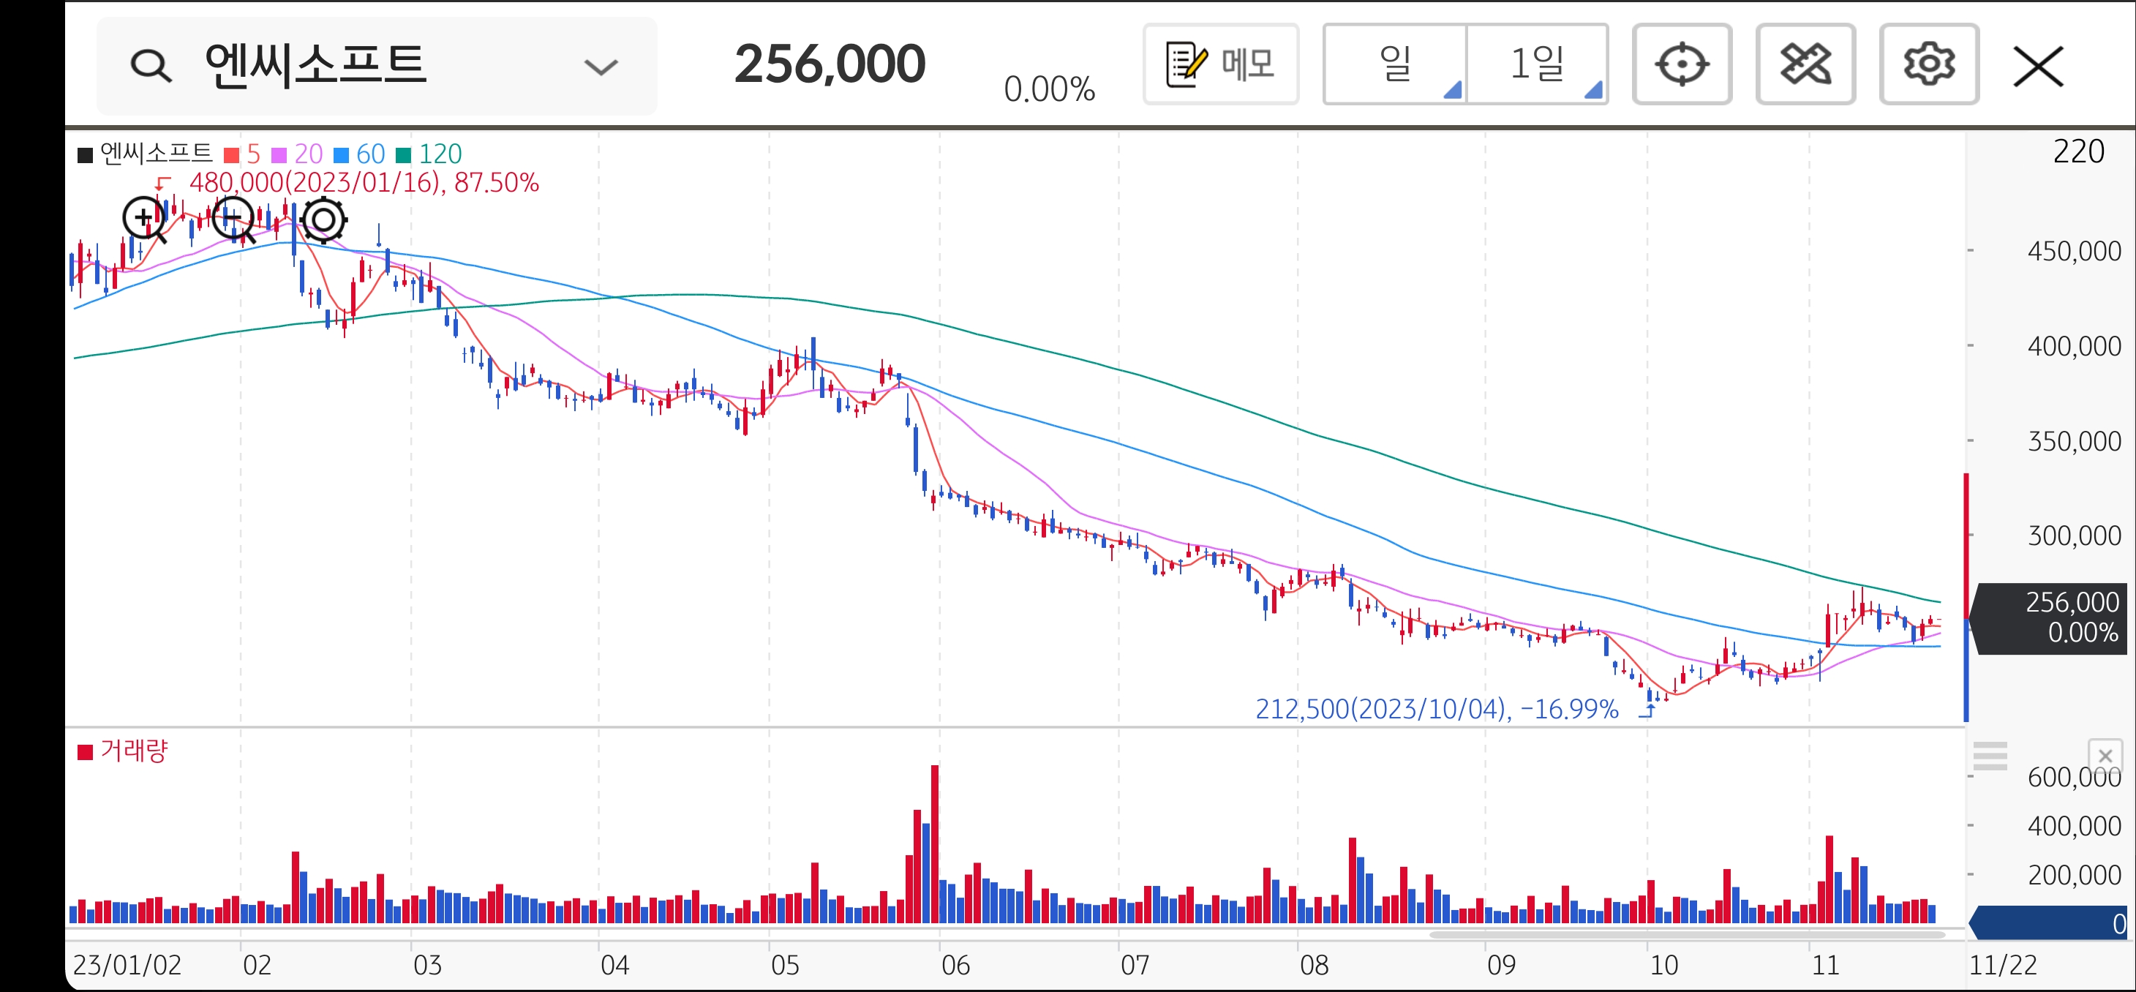
Task: Select the 거래량 volume indicator label
Action: (x=124, y=751)
